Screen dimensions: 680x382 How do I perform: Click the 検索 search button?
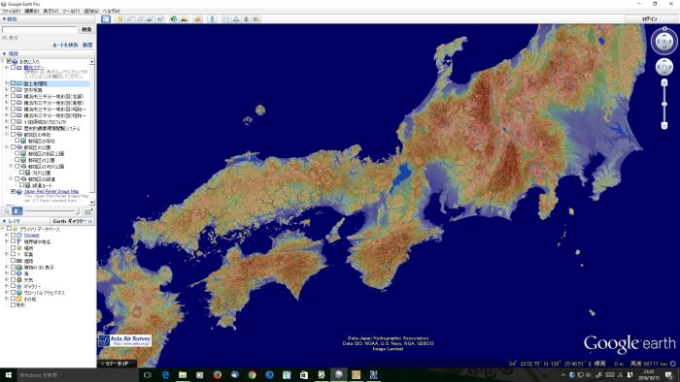[x=86, y=29]
